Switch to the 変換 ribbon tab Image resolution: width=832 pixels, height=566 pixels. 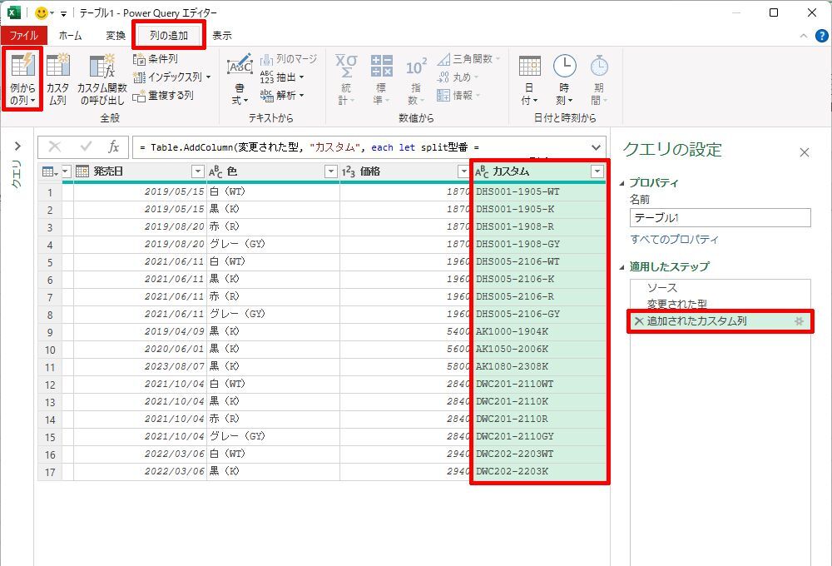coord(116,36)
